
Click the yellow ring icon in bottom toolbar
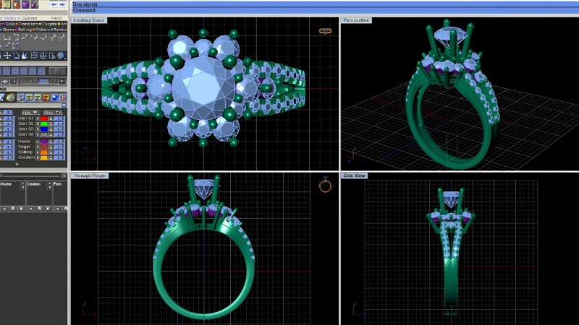pos(11,97)
